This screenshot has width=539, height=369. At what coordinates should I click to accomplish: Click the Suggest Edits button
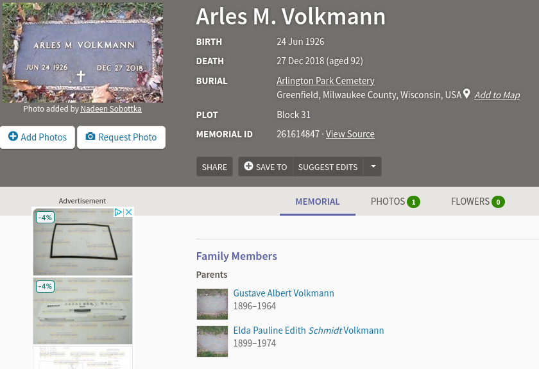tap(328, 166)
